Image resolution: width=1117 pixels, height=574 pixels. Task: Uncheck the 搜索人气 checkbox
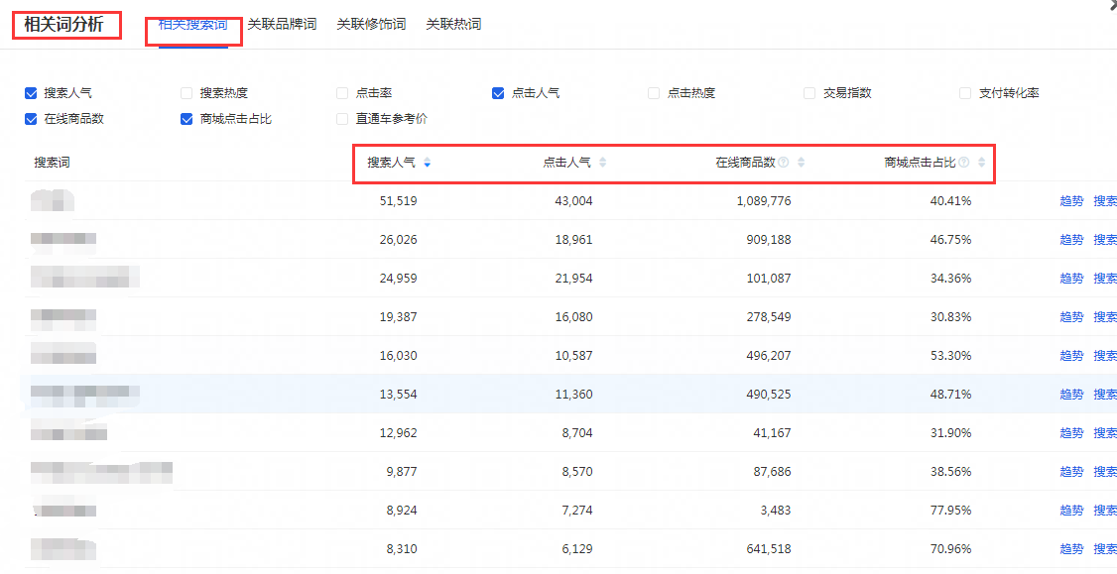(x=31, y=93)
